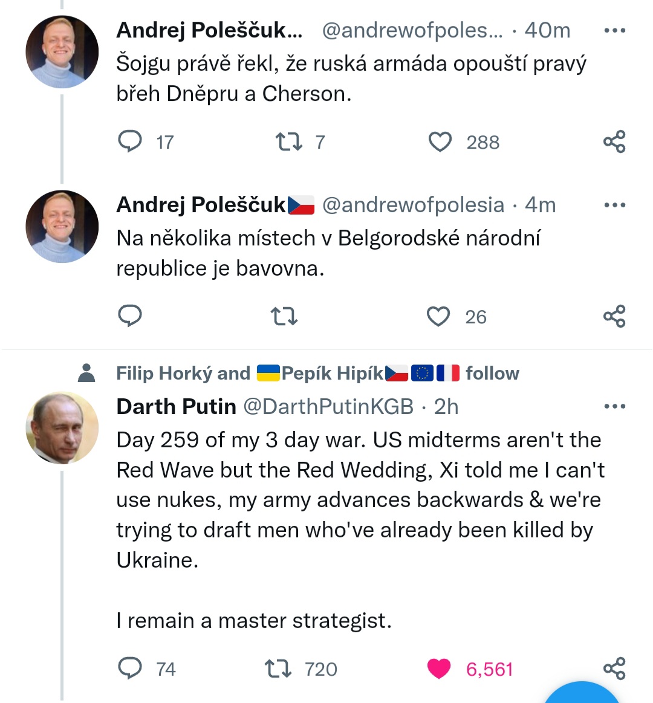Open the Darth Putin profile picture

(x=62, y=427)
